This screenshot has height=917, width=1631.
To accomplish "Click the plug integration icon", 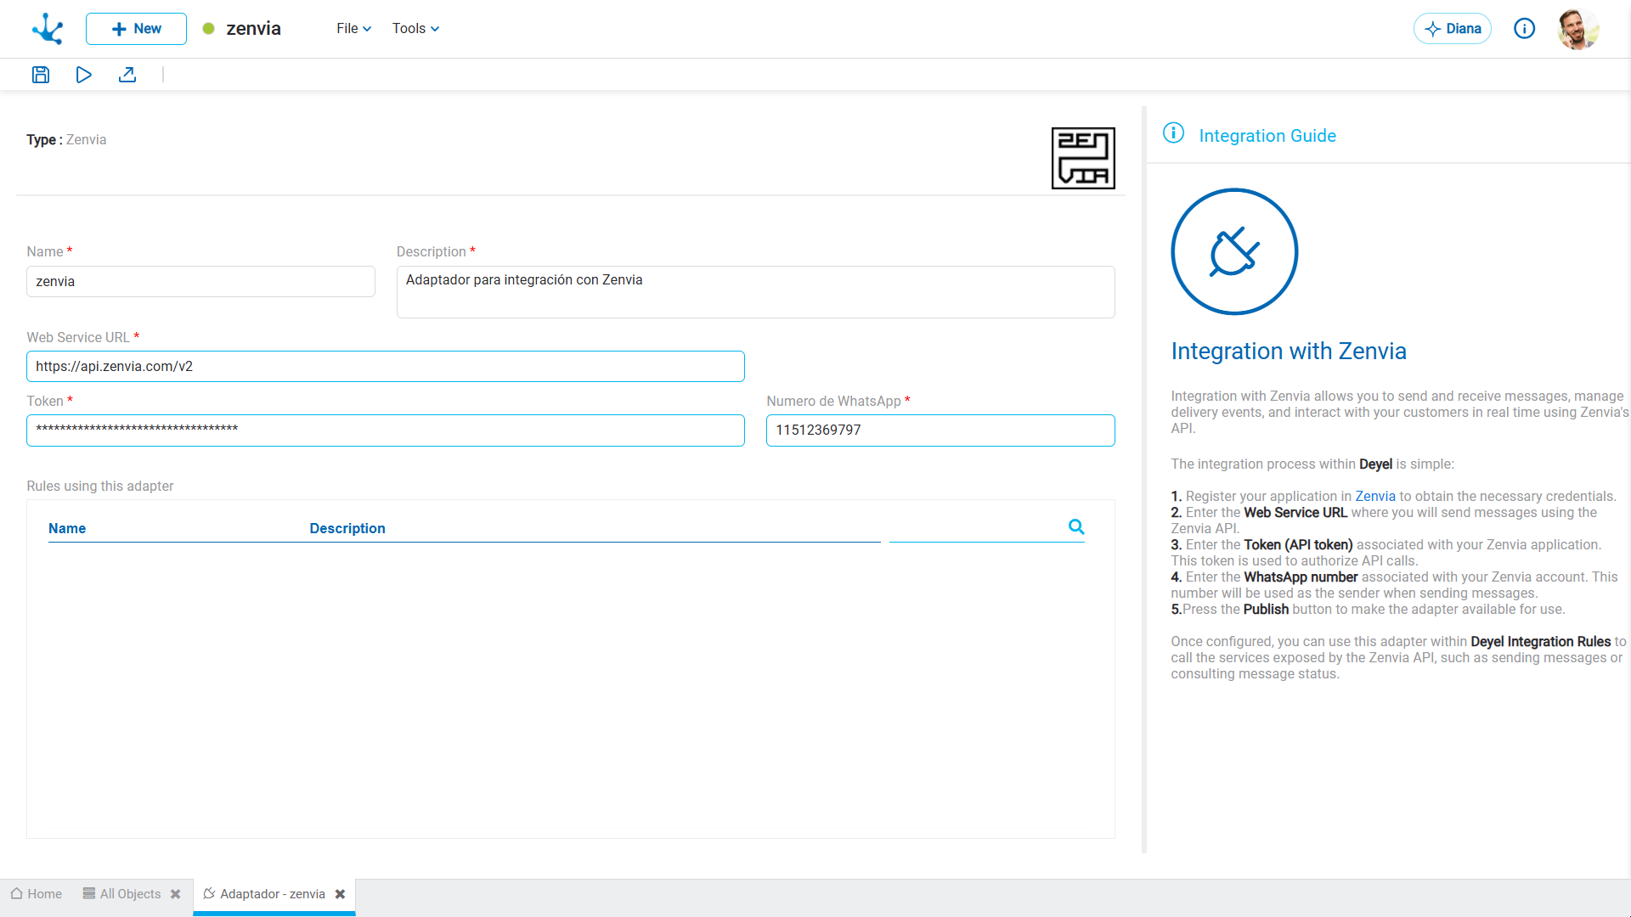I will pos(1234,251).
